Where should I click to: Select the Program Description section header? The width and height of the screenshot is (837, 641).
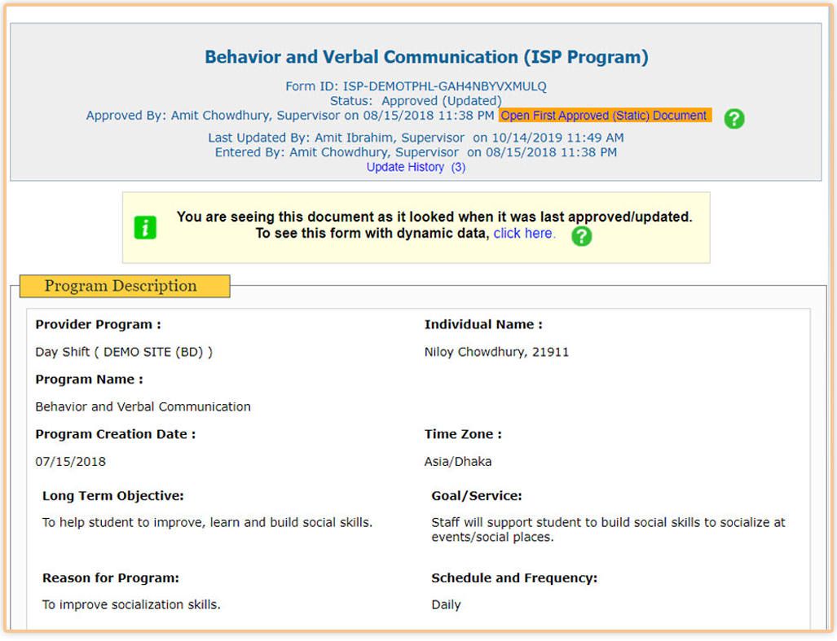pos(125,286)
